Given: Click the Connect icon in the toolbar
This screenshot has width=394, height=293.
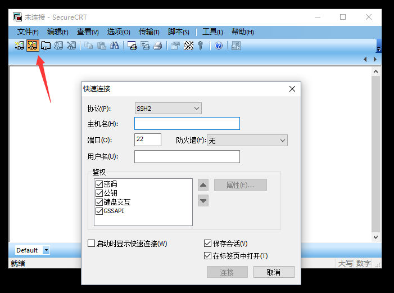Looking at the screenshot, I should (19, 46).
